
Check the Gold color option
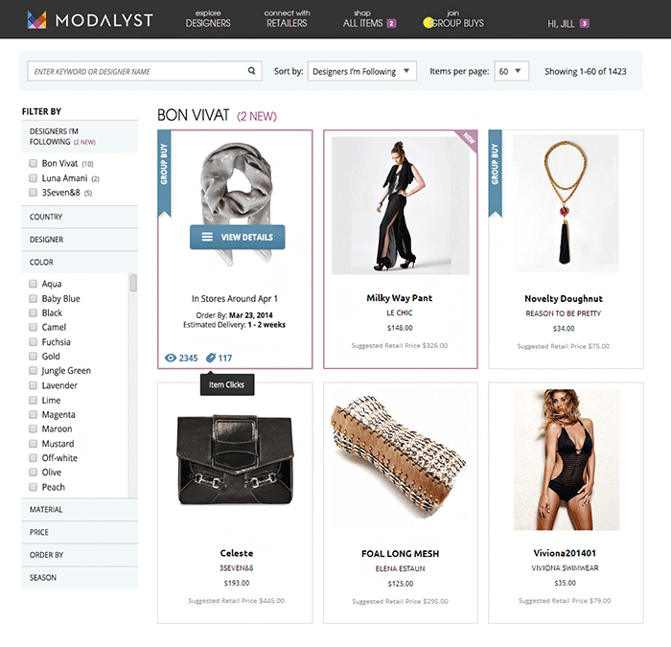tap(33, 356)
